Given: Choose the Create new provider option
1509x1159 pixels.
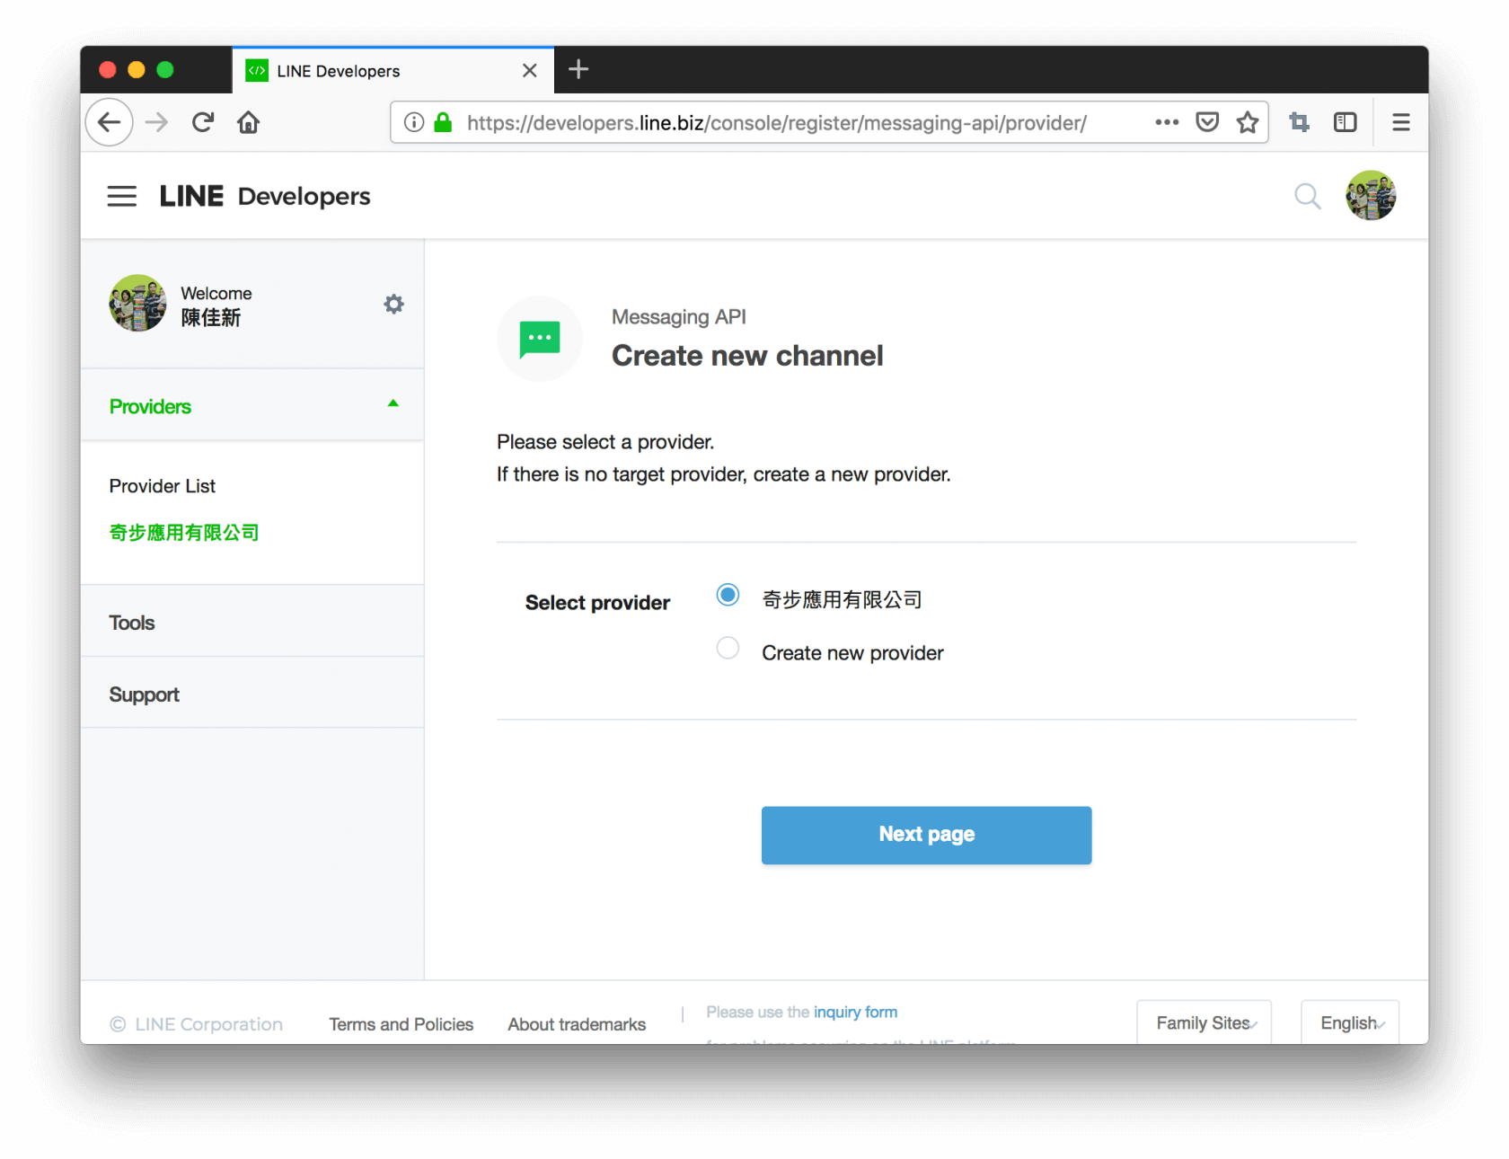Looking at the screenshot, I should 728,648.
